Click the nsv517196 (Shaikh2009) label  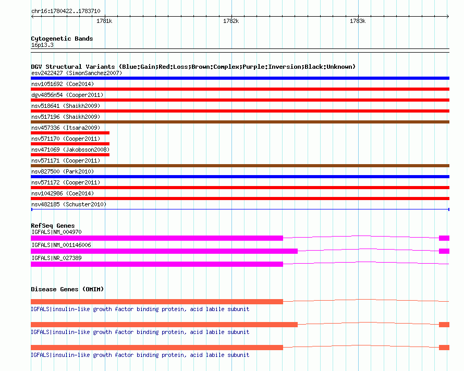coord(66,117)
